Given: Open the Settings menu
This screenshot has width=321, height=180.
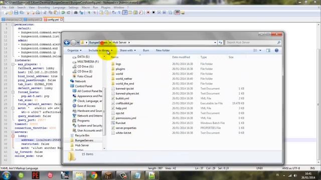Looking at the screenshot, I should pyautogui.click(x=73, y=7).
